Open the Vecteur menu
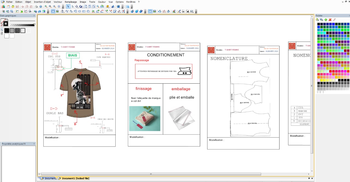This screenshot has height=182, width=350. (x=58, y=2)
